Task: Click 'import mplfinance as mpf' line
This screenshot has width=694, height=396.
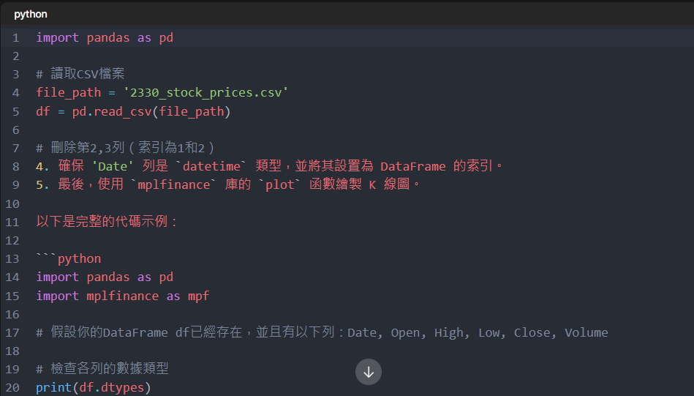Action: tap(122, 296)
